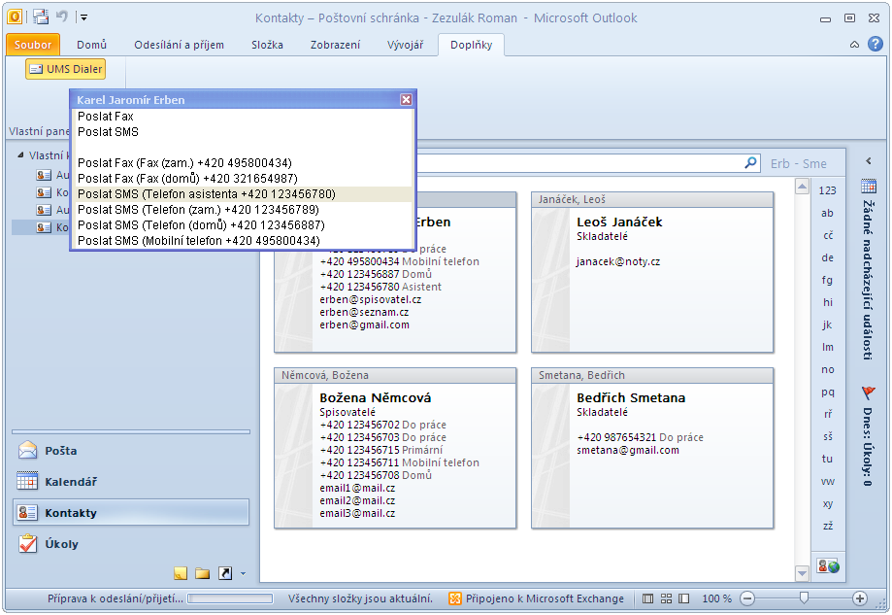Click the search magnifier icon
Screen dimensions: 892x615
point(751,163)
